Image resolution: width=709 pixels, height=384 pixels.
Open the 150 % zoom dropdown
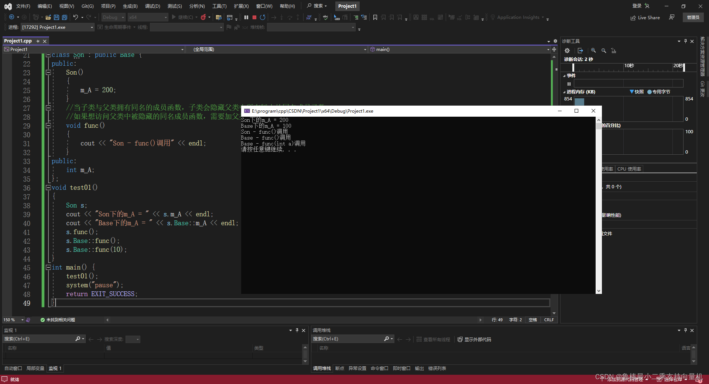coord(13,320)
